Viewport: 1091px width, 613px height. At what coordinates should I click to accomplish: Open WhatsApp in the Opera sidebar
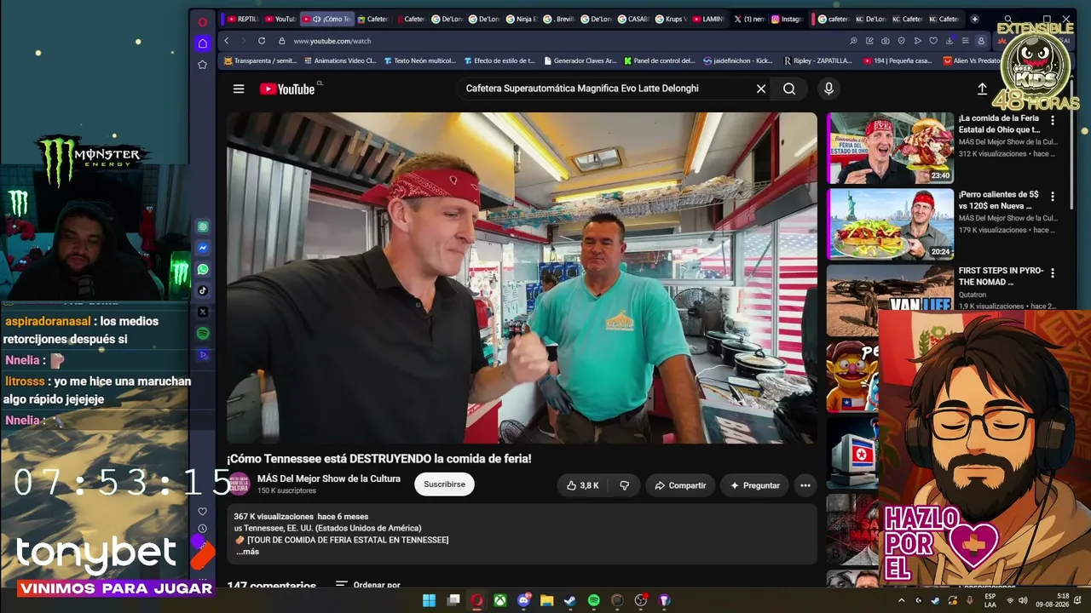(203, 269)
